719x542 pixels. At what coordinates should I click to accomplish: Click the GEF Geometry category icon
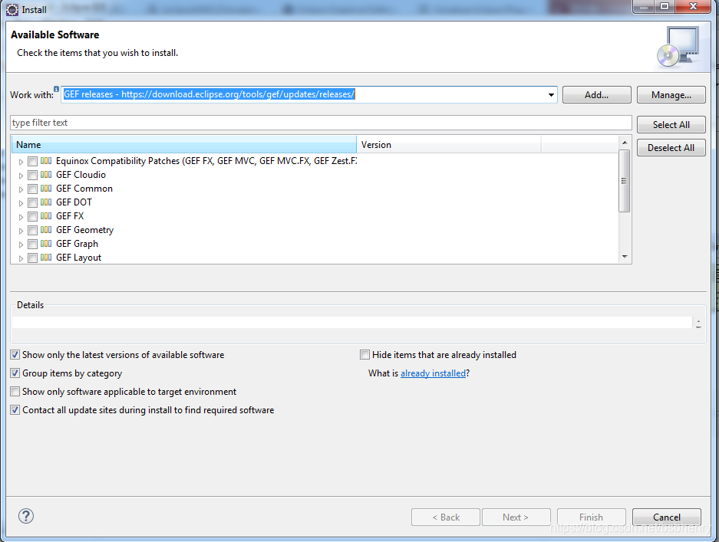(46, 229)
